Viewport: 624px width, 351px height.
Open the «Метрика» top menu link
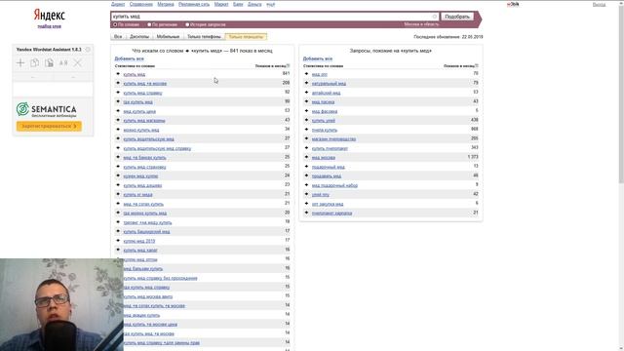(166, 4)
